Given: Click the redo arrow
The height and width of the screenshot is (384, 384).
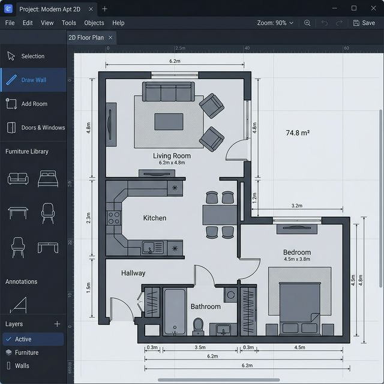Looking at the screenshot, I should 339,23.
